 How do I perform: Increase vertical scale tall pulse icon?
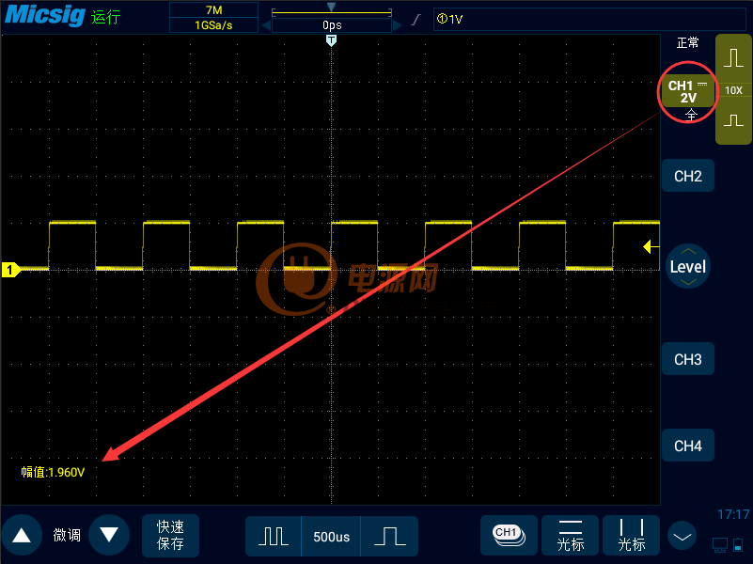(733, 58)
